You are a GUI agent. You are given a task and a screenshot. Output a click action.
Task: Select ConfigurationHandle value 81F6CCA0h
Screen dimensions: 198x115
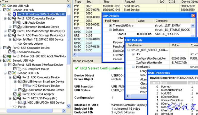(179, 63)
